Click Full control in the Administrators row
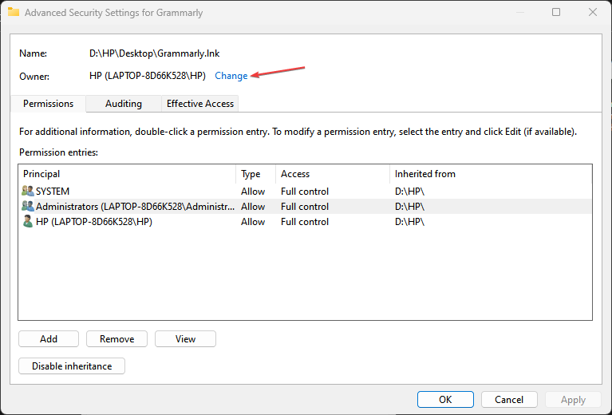612x415 pixels. tap(305, 207)
